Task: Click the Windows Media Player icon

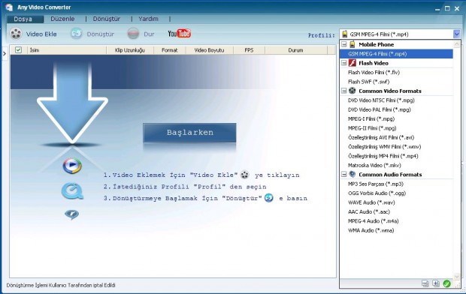Action: coord(72,166)
